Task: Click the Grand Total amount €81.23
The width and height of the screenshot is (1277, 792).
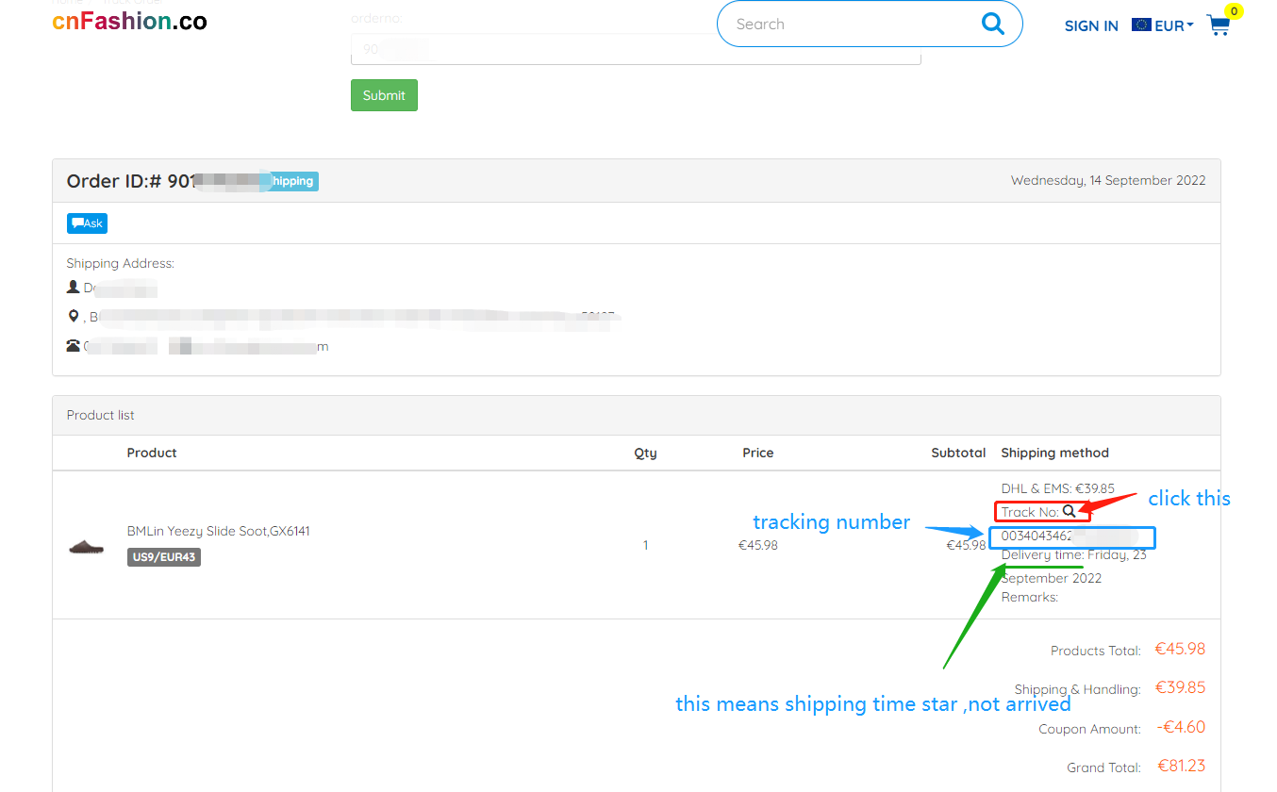Action: click(1182, 766)
